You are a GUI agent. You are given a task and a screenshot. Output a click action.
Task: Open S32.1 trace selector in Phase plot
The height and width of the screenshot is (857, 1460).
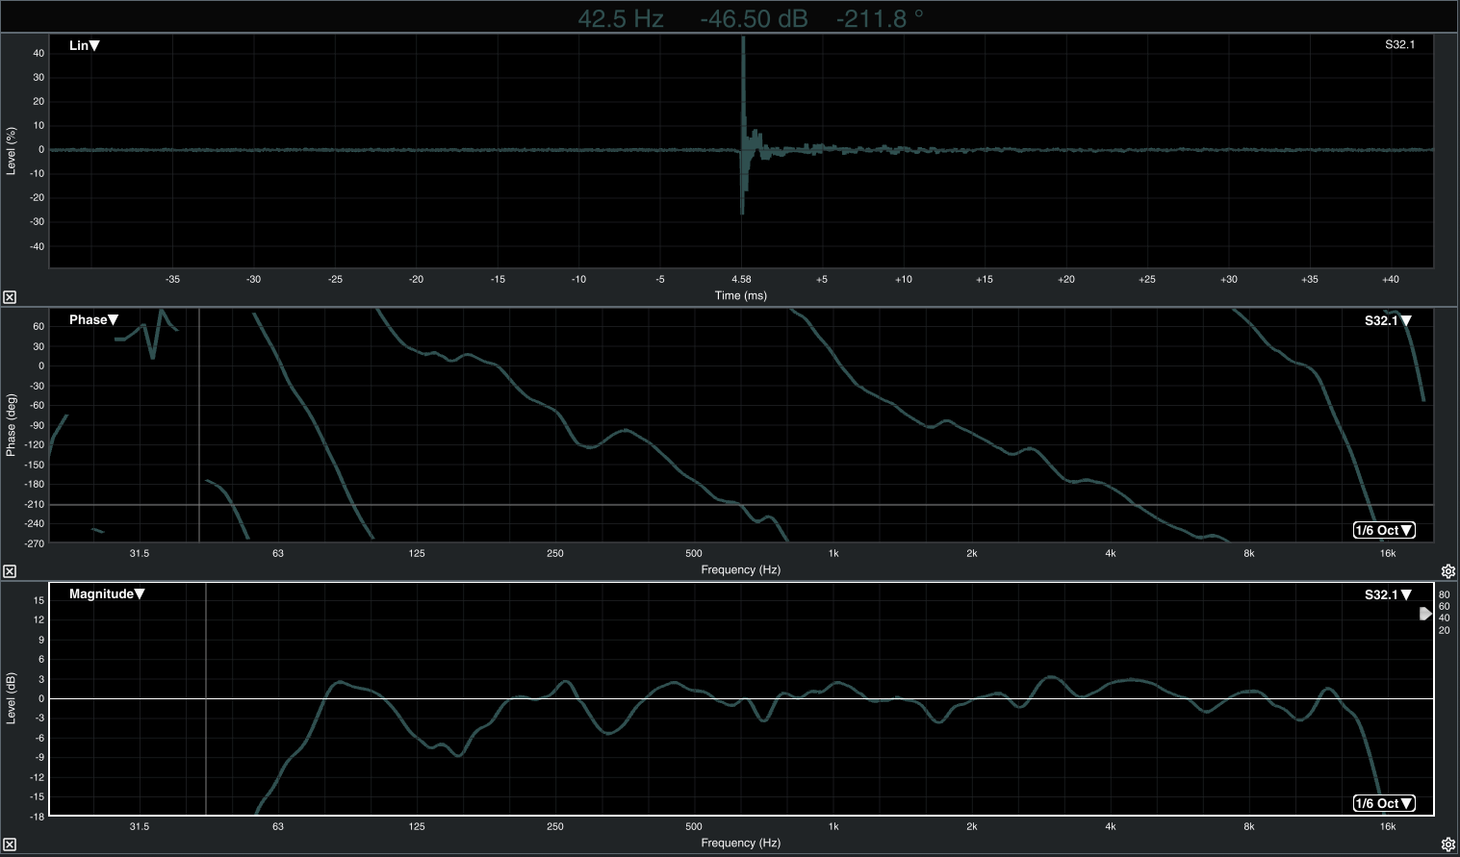tap(1388, 321)
